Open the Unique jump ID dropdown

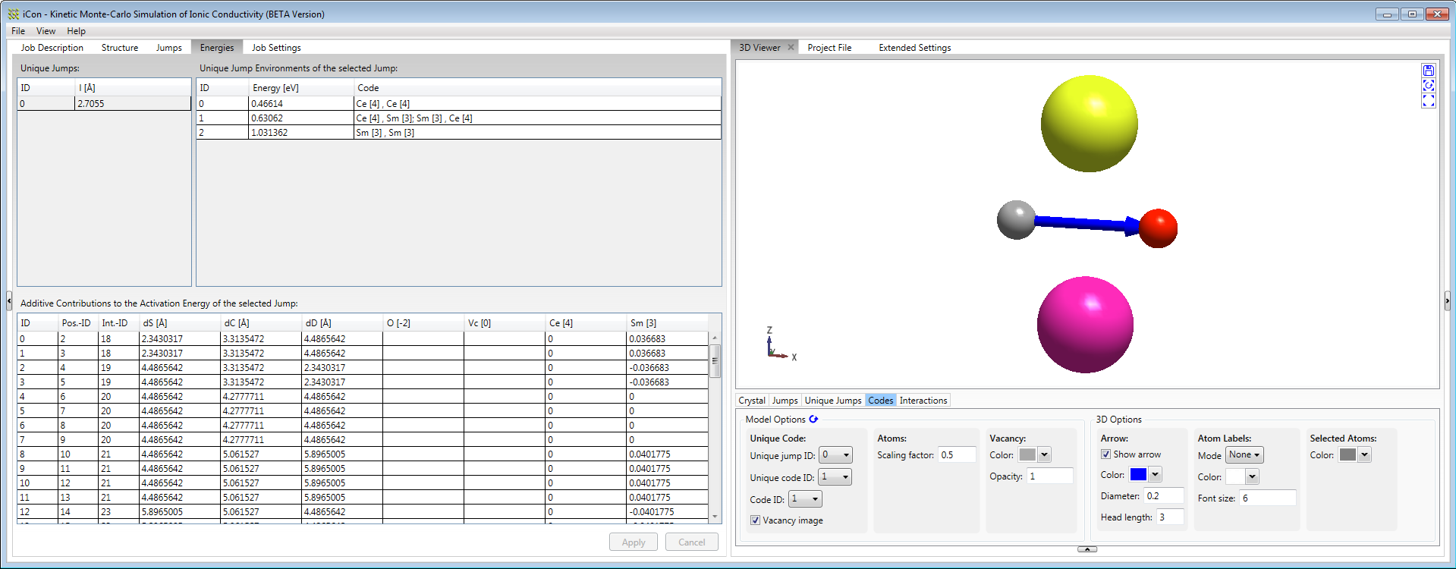coord(835,455)
